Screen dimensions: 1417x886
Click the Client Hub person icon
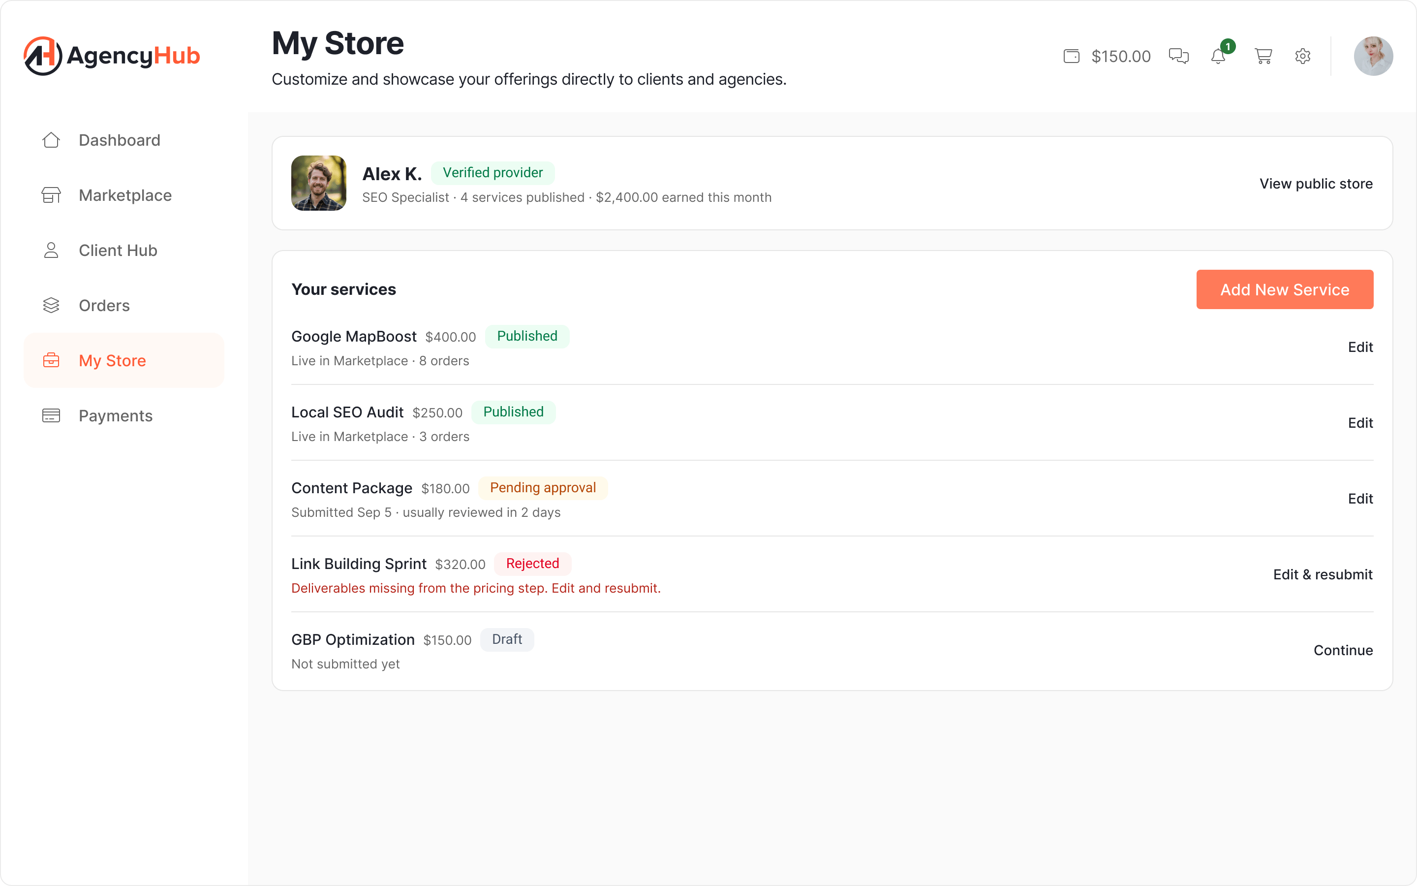(x=51, y=250)
